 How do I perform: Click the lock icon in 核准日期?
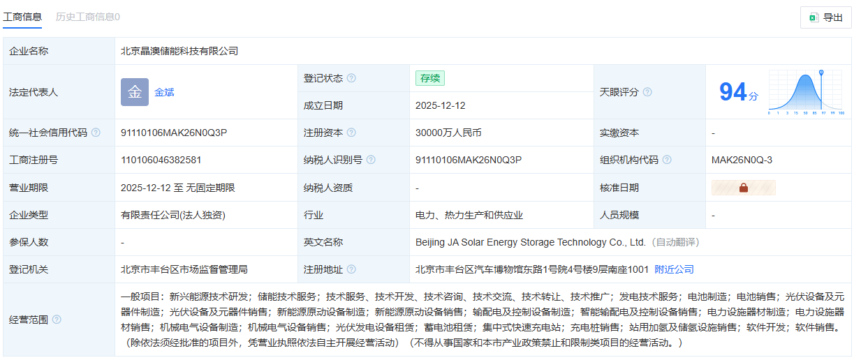tap(743, 188)
